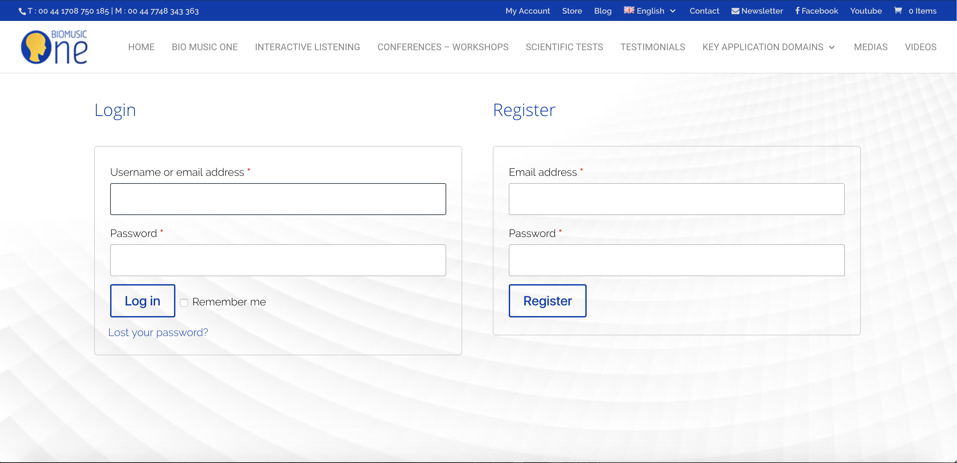
Task: Click the Register button
Action: click(x=548, y=300)
